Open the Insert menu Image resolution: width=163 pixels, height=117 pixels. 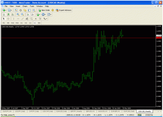click(x=18, y=6)
